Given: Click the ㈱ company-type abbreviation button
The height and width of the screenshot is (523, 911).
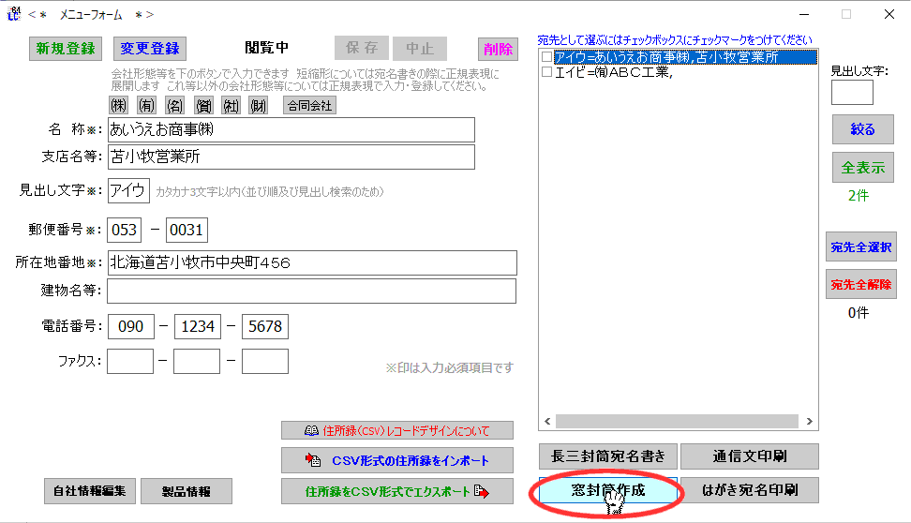Looking at the screenshot, I should point(119,105).
